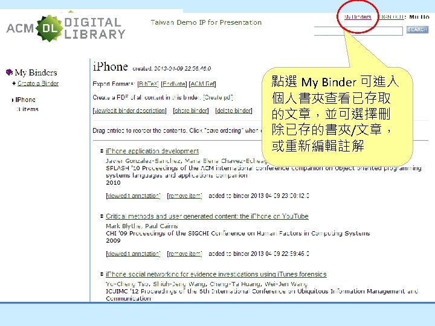Open view/edit binder description
Viewport: 435px width, 326px height.
129,110
